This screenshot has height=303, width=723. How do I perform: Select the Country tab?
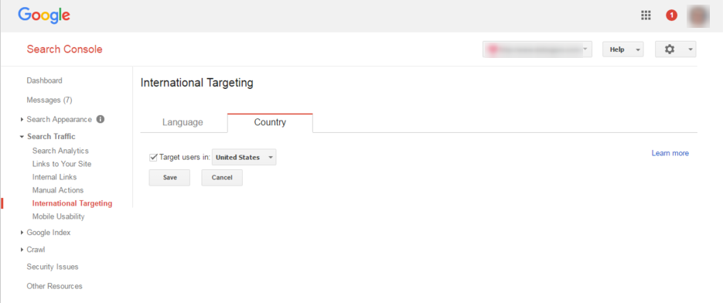click(x=270, y=123)
